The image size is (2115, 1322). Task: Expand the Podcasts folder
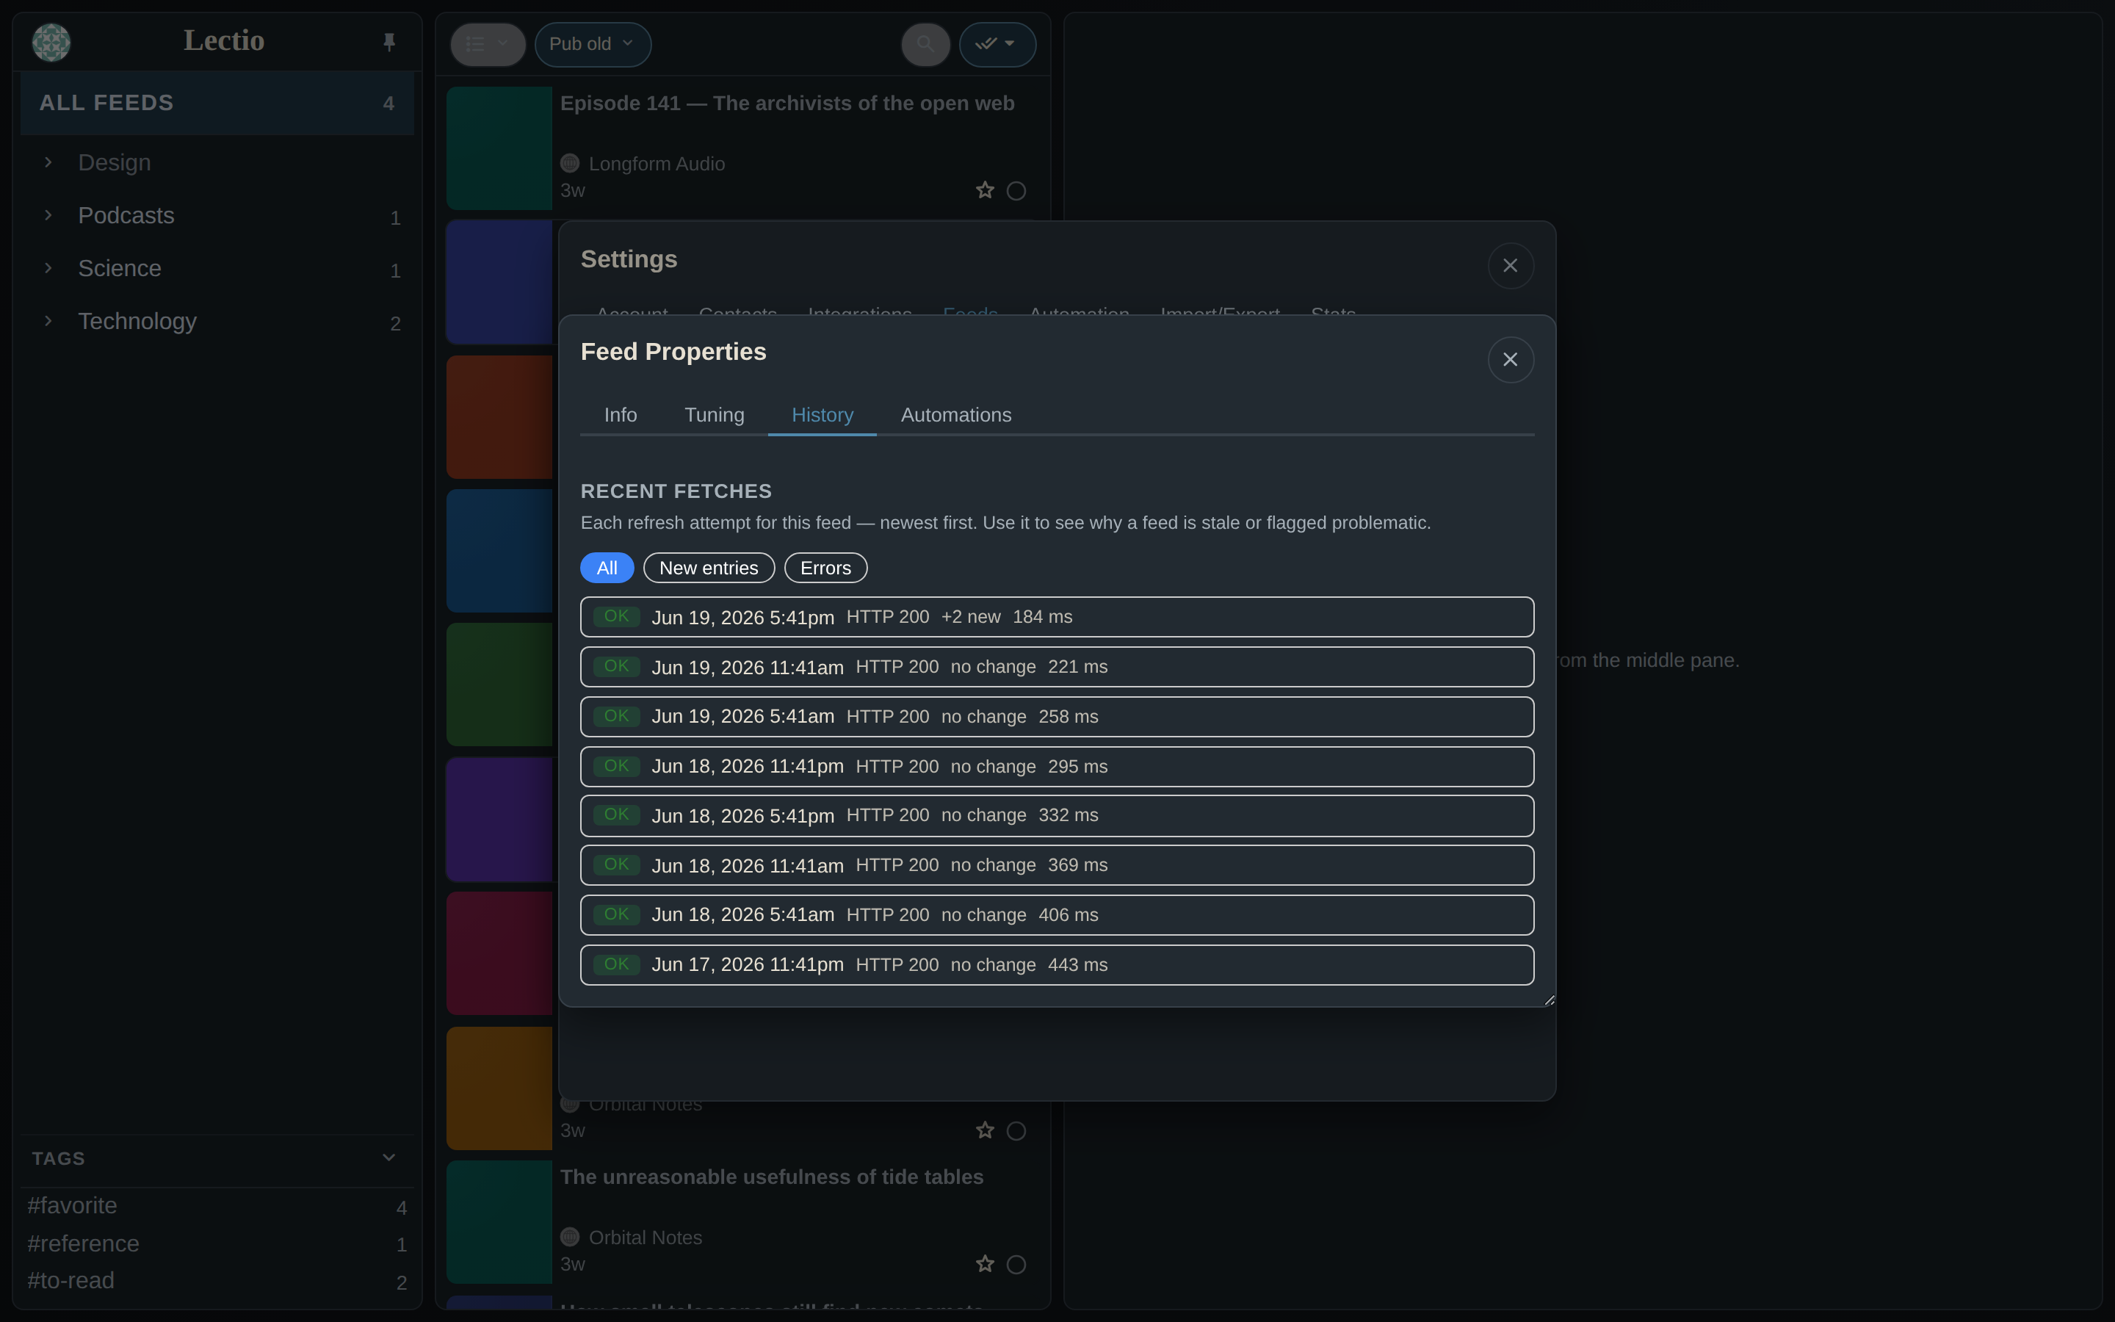point(48,215)
